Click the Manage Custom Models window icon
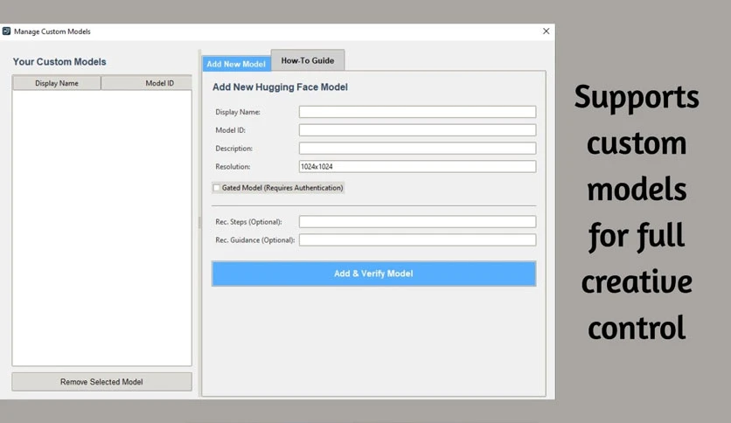 [x=6, y=31]
